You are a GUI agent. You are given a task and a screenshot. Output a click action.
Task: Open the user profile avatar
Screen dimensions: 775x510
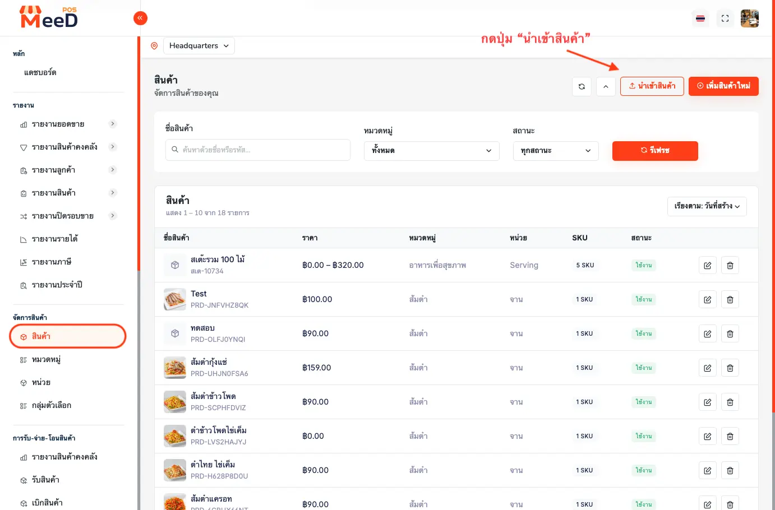click(750, 18)
